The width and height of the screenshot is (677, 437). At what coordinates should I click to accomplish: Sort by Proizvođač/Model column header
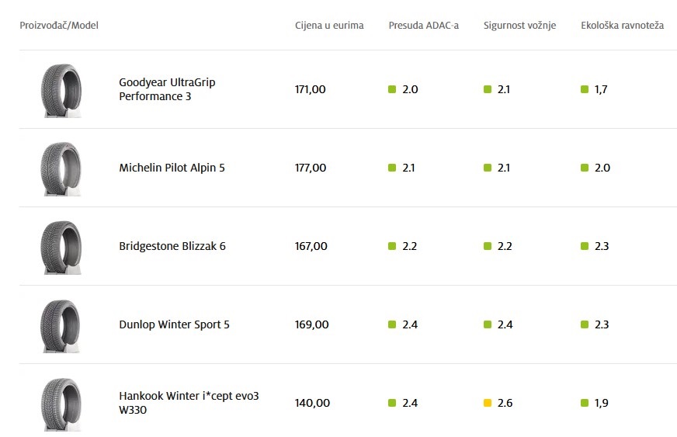click(59, 26)
